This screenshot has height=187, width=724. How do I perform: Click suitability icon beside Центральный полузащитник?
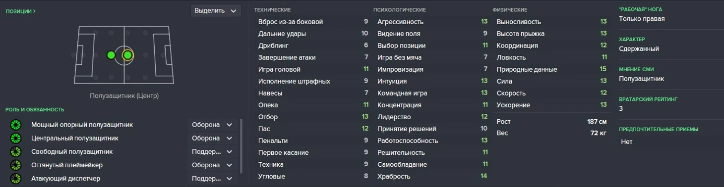pos(16,138)
